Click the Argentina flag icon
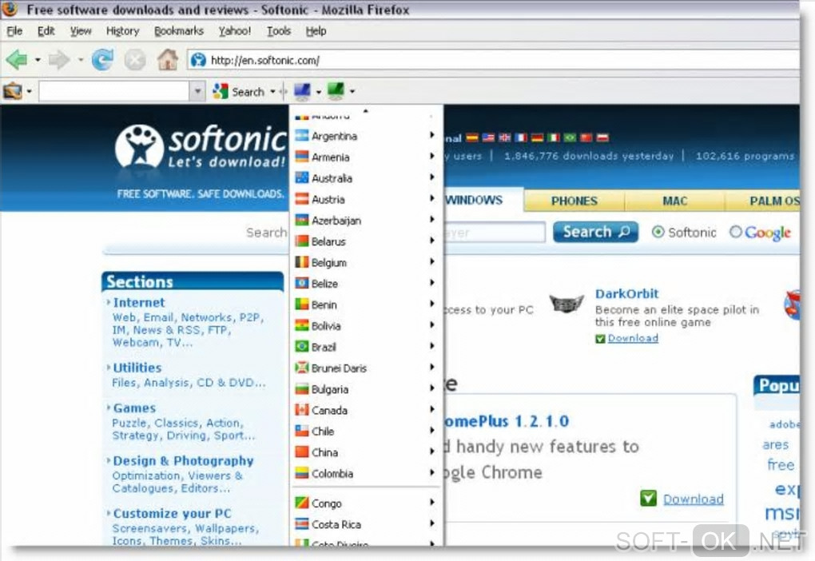The width and height of the screenshot is (815, 561). 302,136
